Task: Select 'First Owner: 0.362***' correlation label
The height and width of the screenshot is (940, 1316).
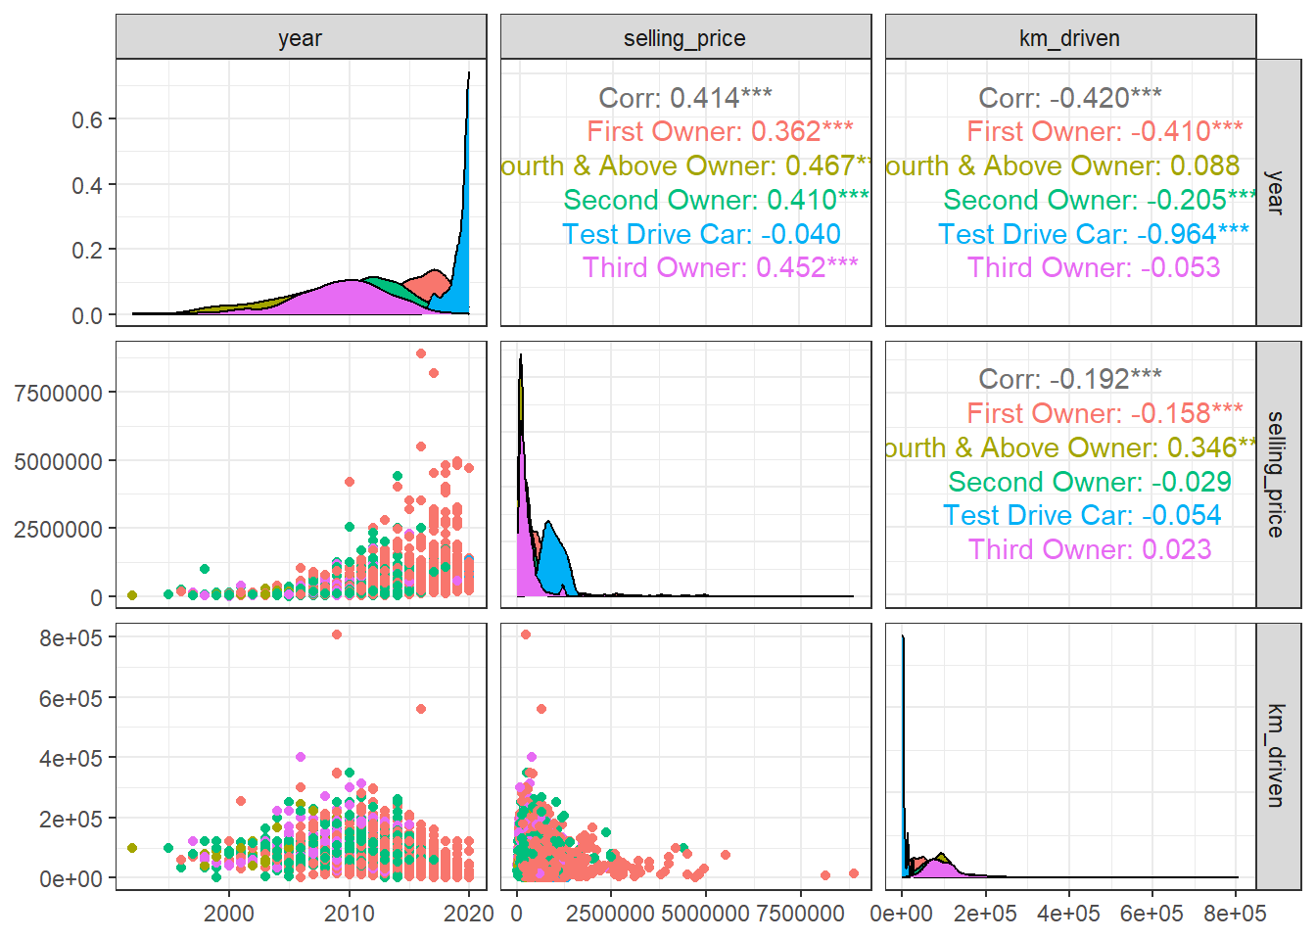Action: 720,131
